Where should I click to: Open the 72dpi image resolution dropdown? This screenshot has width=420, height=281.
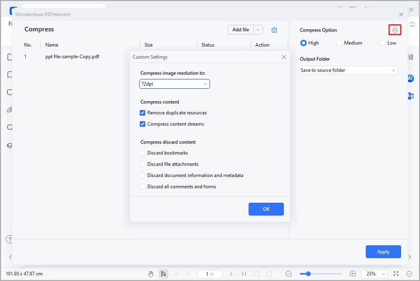click(174, 84)
